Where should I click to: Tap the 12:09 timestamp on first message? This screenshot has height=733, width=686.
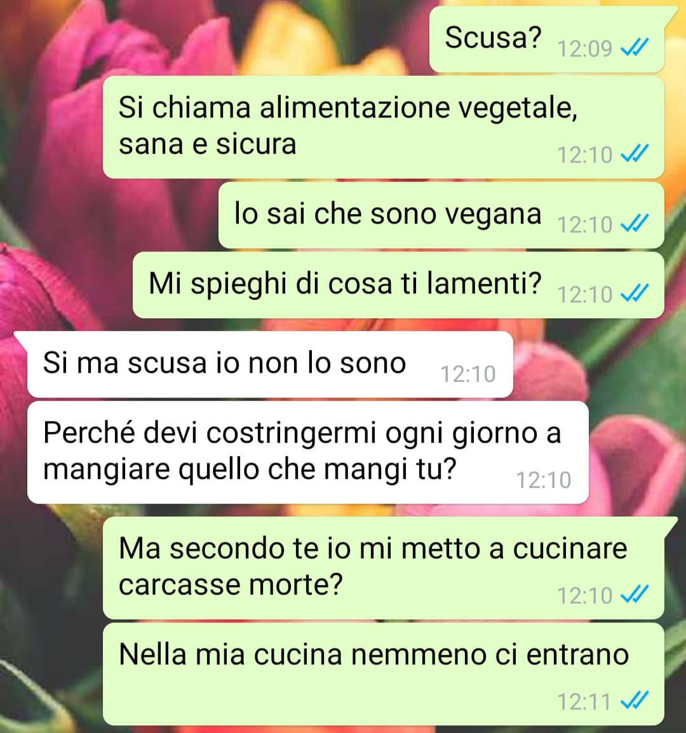pyautogui.click(x=584, y=48)
